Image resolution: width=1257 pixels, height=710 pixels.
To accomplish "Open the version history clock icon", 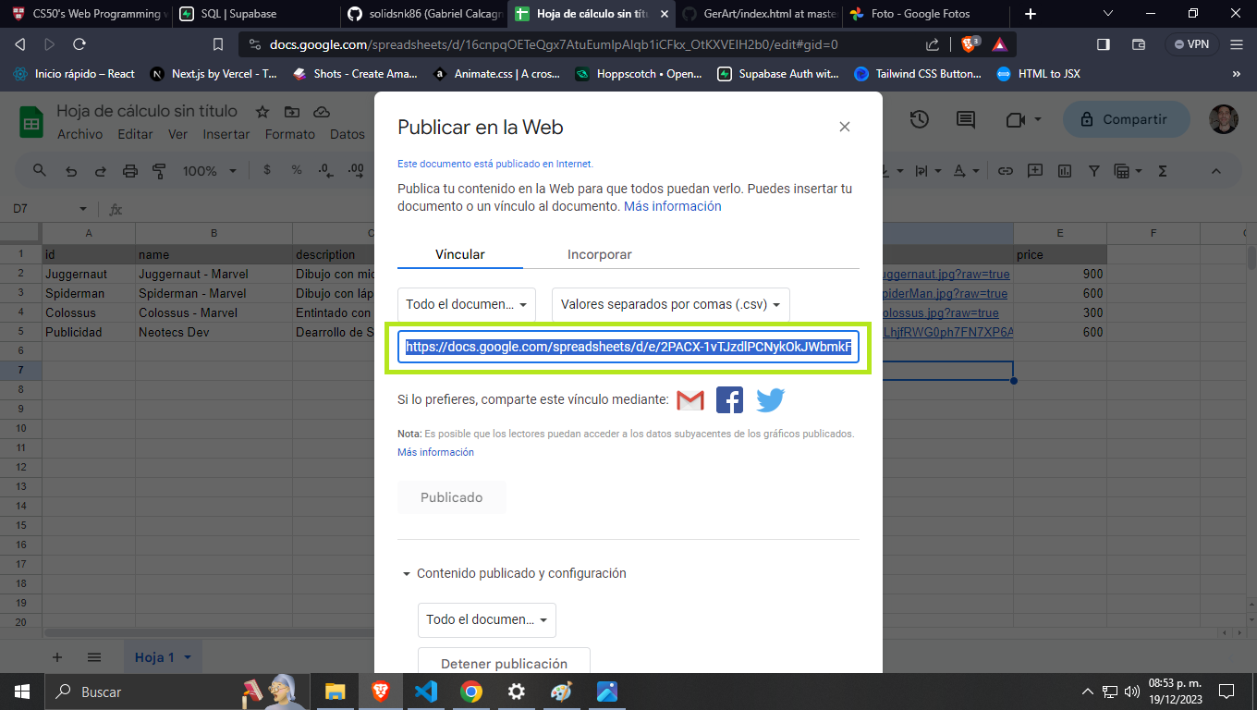I will pyautogui.click(x=919, y=119).
